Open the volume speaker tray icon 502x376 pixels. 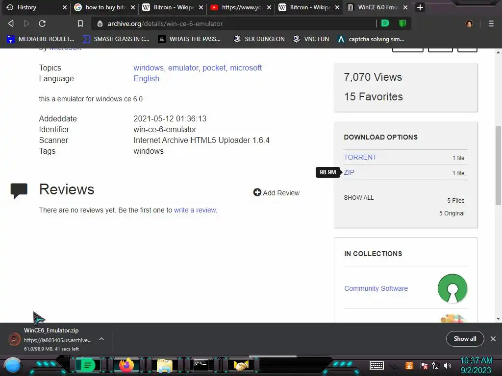[x=448, y=365]
